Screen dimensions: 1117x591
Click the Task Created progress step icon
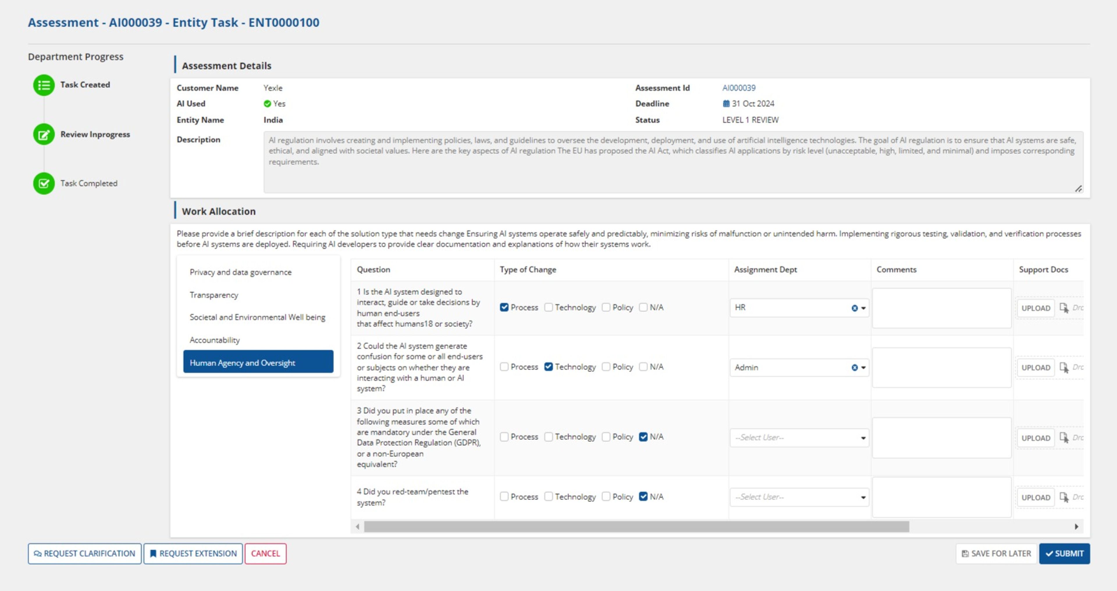(x=44, y=85)
